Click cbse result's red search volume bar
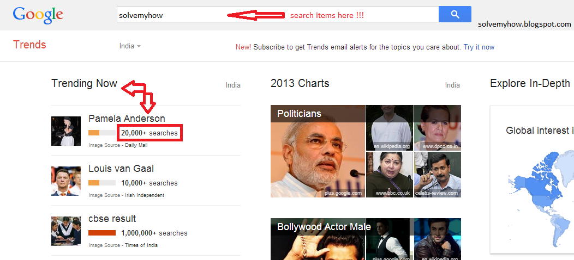This screenshot has width=574, height=260. (102, 233)
